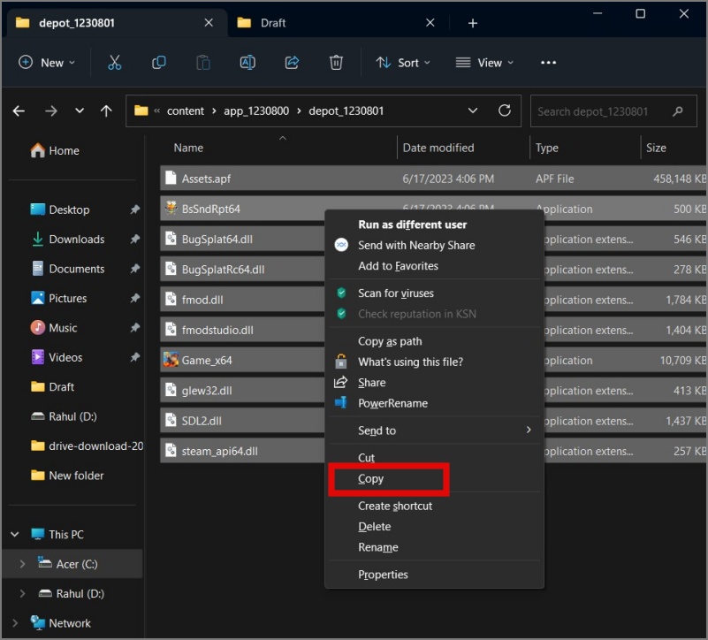
Task: Click the pin icon next to Downloads
Action: [x=134, y=239]
